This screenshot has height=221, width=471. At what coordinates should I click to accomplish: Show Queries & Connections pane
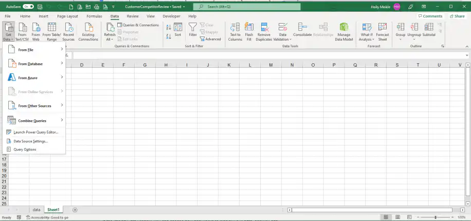coord(138,25)
